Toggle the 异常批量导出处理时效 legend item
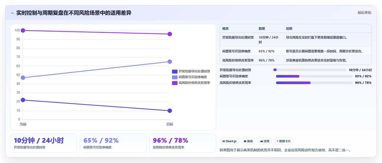This screenshot has height=163, width=382. [x=191, y=71]
